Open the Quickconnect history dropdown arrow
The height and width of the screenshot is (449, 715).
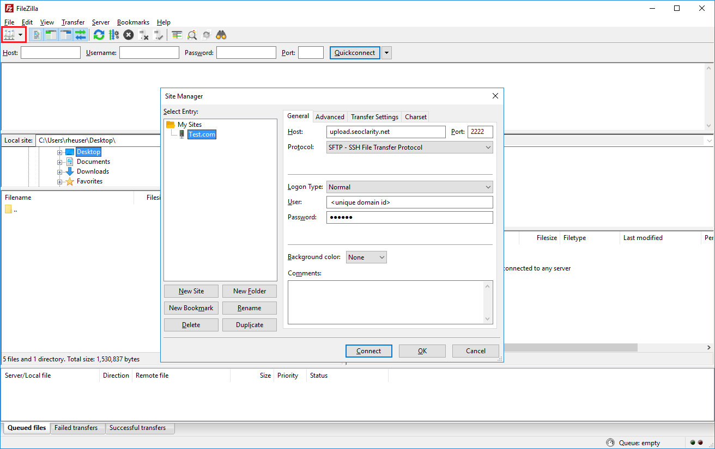point(386,53)
